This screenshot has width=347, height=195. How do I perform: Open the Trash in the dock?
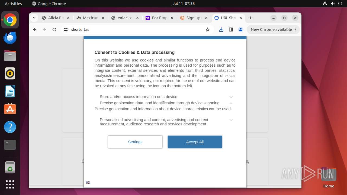(x=10, y=167)
